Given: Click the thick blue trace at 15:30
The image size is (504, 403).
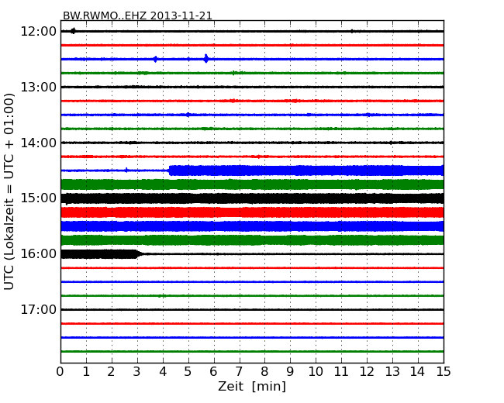Looking at the screenshot, I should 252,226.
